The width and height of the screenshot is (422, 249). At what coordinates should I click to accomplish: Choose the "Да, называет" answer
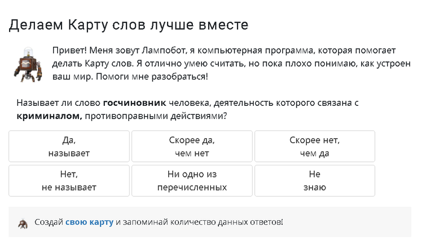coord(69,147)
